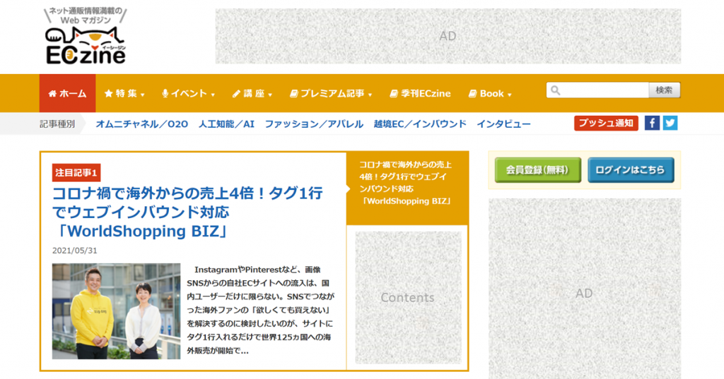Click the ログインはこちら blue button
Screen dimensions: 724x379
pyautogui.click(x=631, y=169)
